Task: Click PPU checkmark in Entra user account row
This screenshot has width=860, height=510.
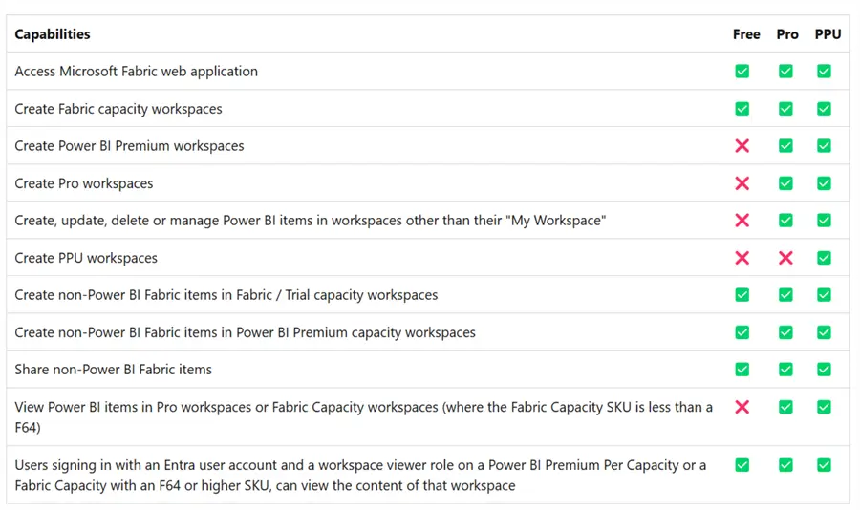Action: pos(824,465)
